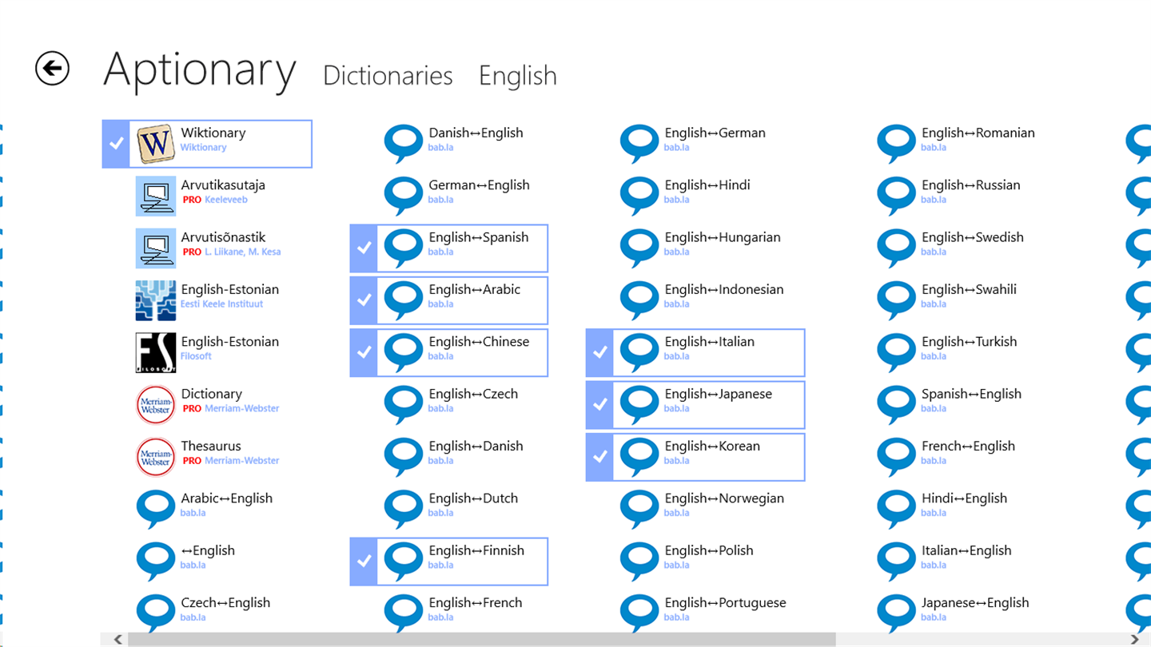Click the Keeleveeb publisher text under Arvutikasutaja
The width and height of the screenshot is (1151, 647).
(x=226, y=200)
